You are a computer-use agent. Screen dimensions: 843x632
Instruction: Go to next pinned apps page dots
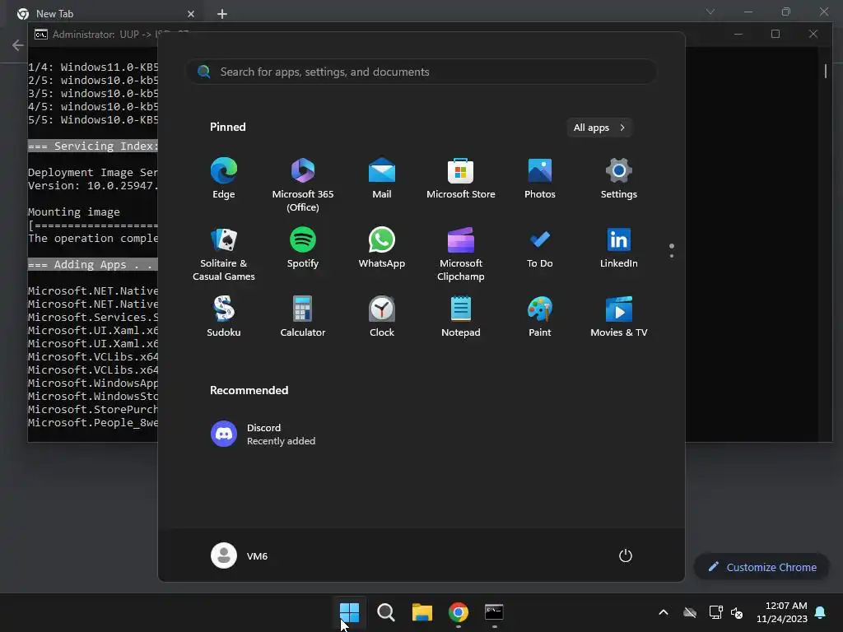pyautogui.click(x=672, y=250)
